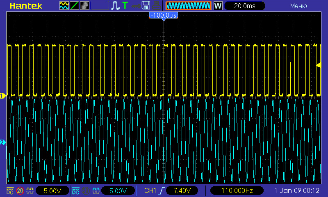The height and width of the screenshot is (197, 328).
Task: Click the 20.0ms timebase readout
Action: coord(244,6)
